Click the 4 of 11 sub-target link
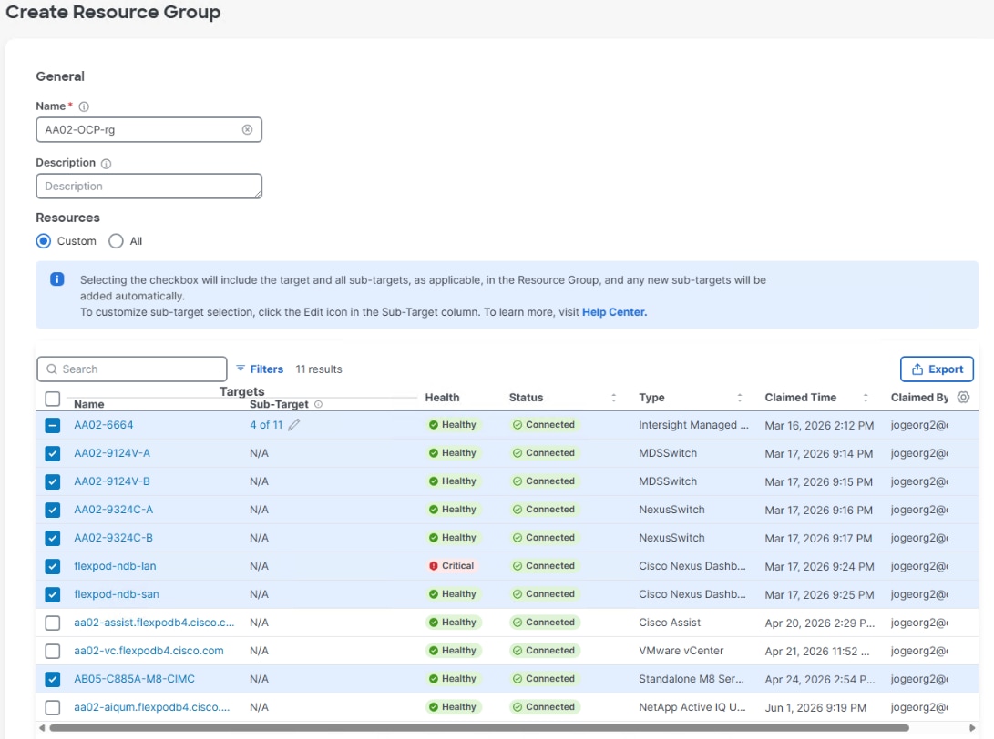994x739 pixels. tap(266, 425)
